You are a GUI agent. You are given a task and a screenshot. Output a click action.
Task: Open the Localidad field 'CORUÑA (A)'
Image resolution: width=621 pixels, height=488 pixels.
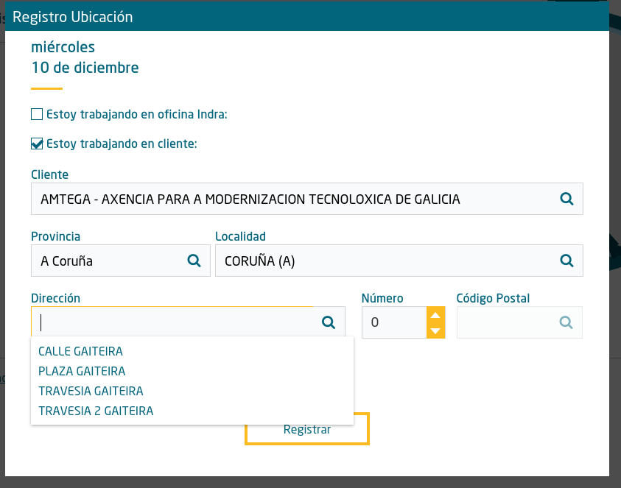[x=399, y=261]
